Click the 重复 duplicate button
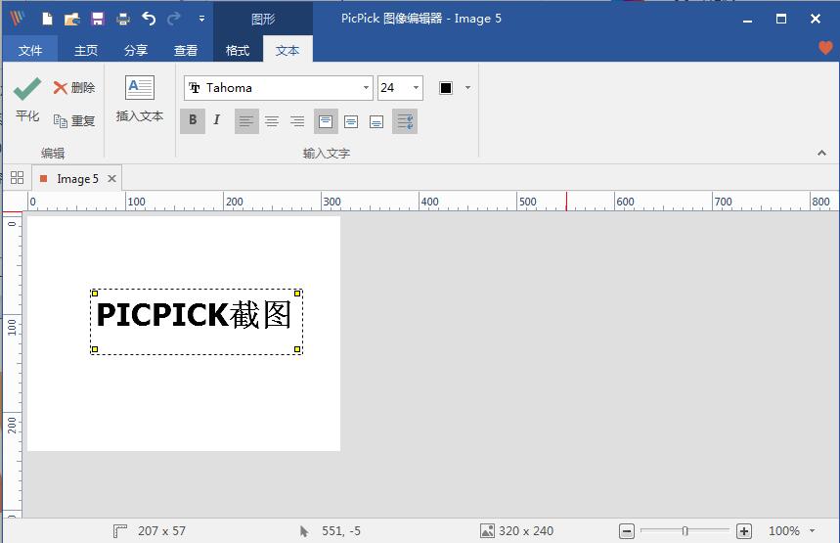 click(x=74, y=121)
